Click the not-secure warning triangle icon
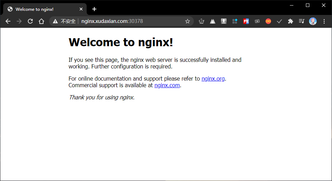332x181 pixels. 55,21
